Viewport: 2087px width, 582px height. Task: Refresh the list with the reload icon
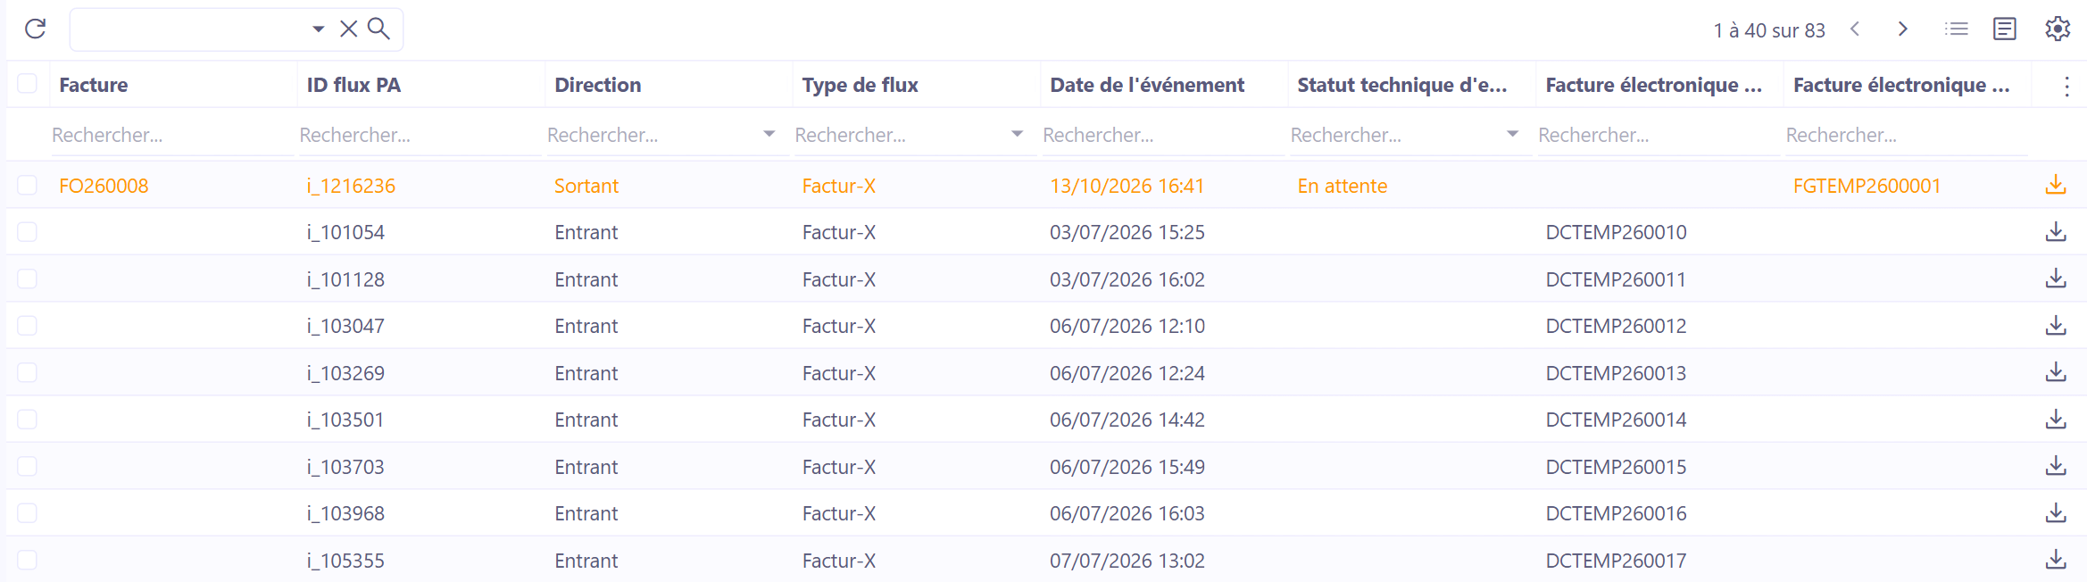click(36, 29)
